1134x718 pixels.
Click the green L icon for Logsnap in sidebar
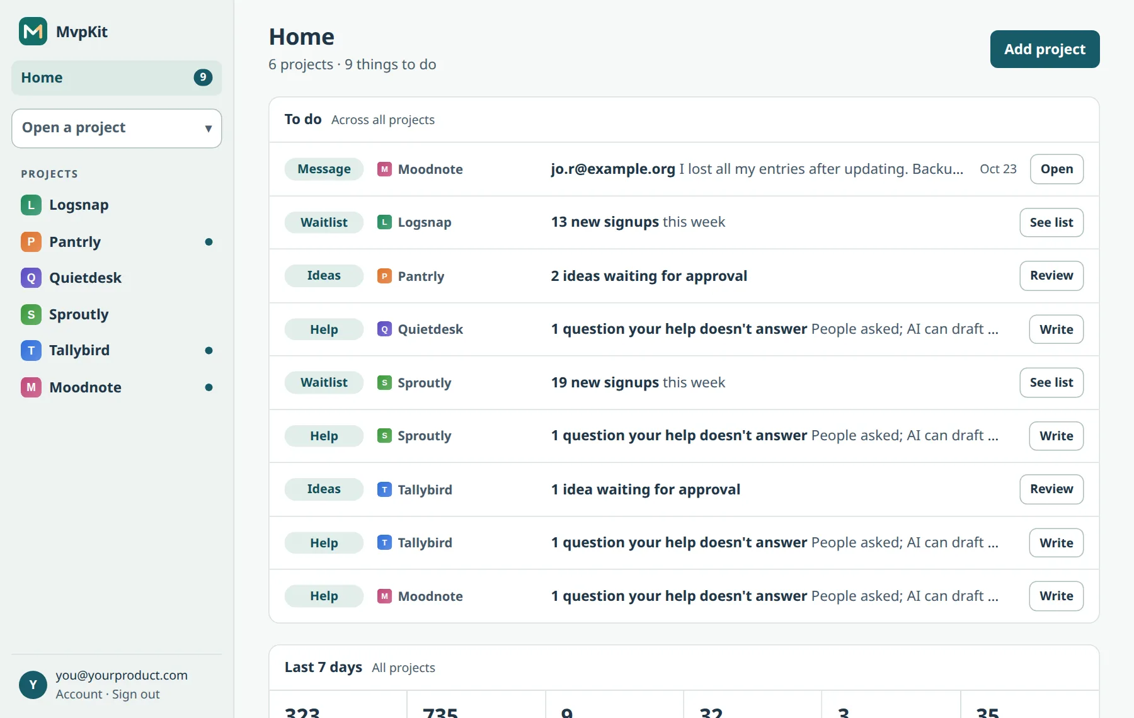(31, 205)
